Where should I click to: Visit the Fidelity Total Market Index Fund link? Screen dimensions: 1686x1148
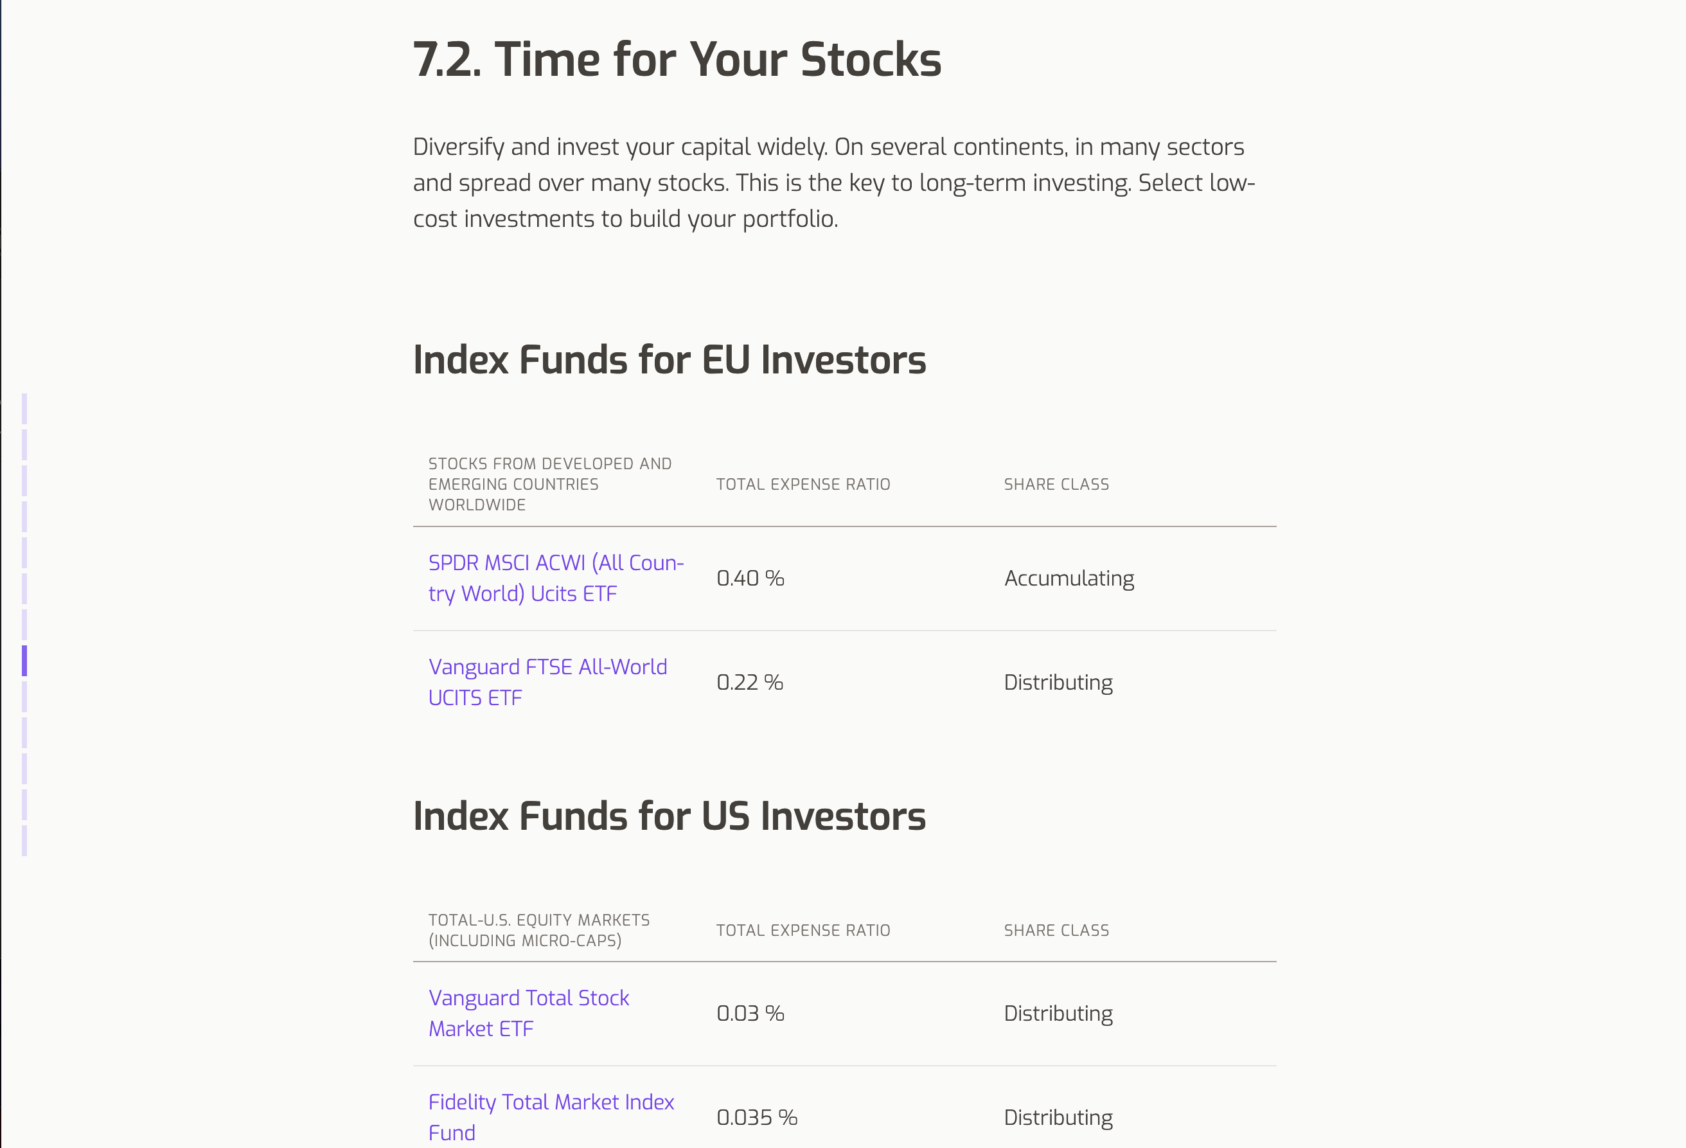pyautogui.click(x=551, y=1117)
